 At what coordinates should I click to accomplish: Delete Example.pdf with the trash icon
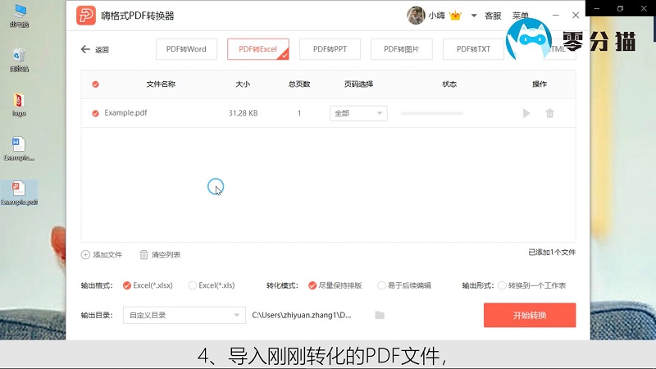point(549,113)
